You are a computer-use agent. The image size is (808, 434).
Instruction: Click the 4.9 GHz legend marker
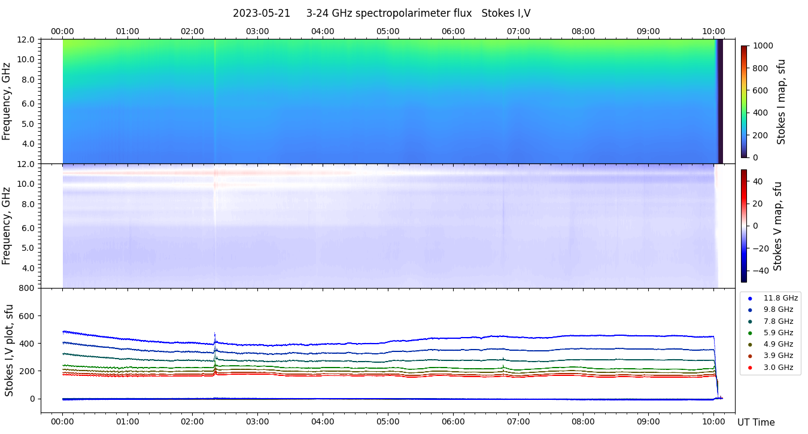[750, 344]
